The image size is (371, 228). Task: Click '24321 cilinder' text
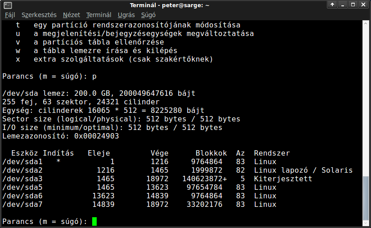[x=128, y=102]
